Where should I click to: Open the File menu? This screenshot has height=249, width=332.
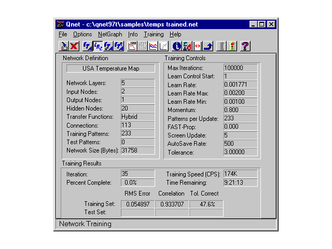coord(63,34)
